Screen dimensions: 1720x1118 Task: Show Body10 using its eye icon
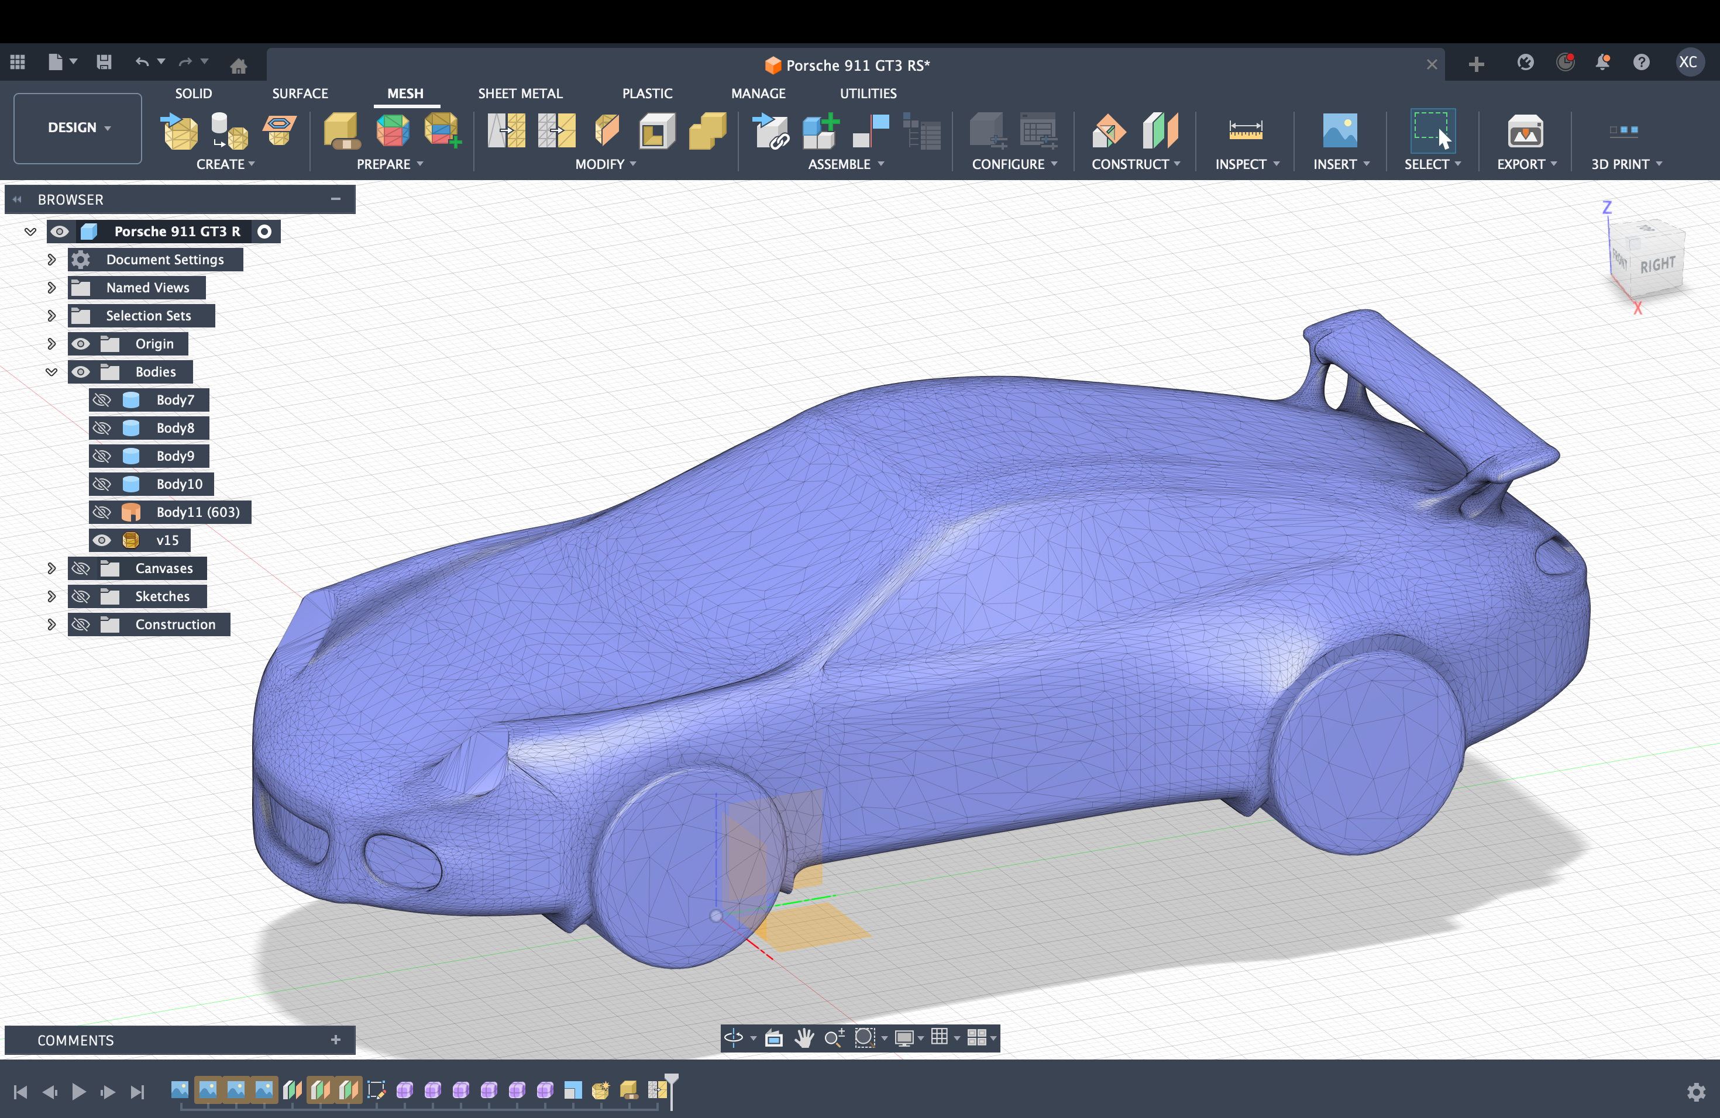coord(102,484)
